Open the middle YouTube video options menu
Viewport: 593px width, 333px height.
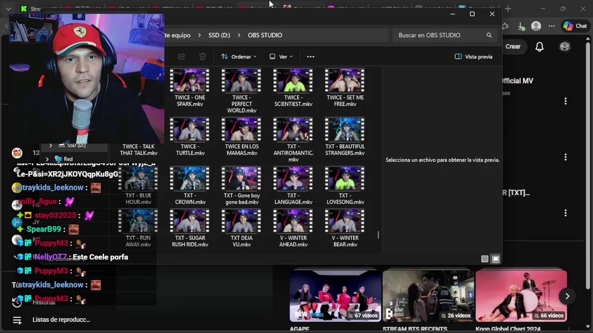pyautogui.click(x=565, y=157)
